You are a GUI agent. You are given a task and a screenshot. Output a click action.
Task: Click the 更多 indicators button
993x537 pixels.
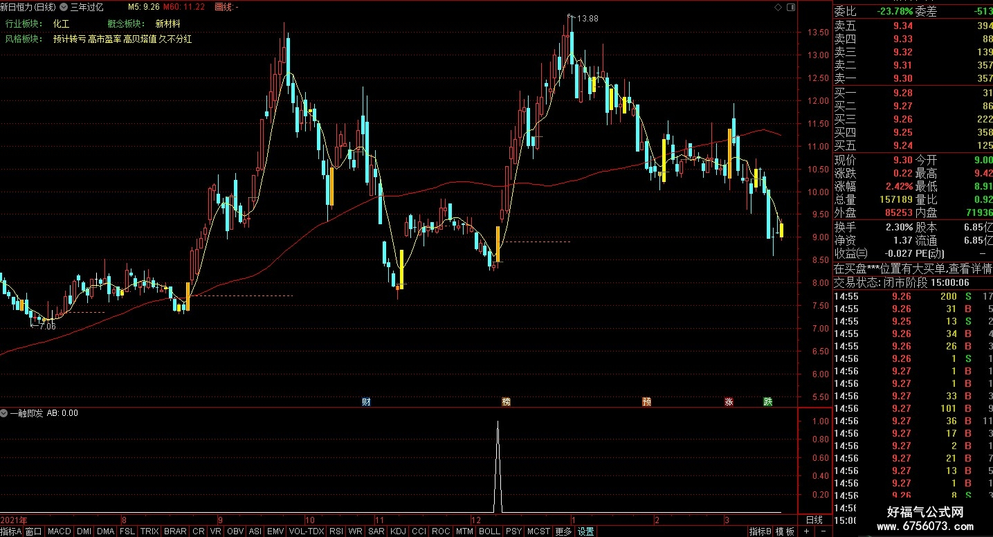563,531
